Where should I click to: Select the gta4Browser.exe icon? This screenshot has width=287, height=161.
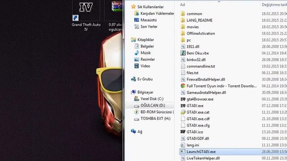[x=183, y=99]
